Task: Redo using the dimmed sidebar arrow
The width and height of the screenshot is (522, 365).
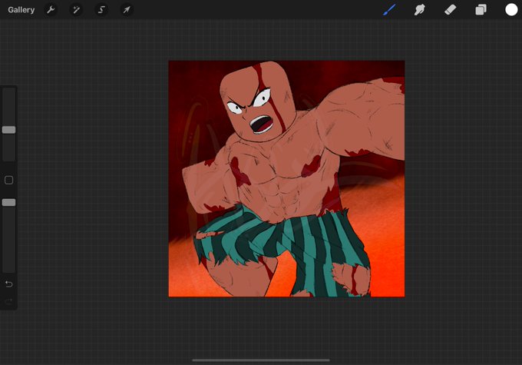Action: (x=8, y=302)
